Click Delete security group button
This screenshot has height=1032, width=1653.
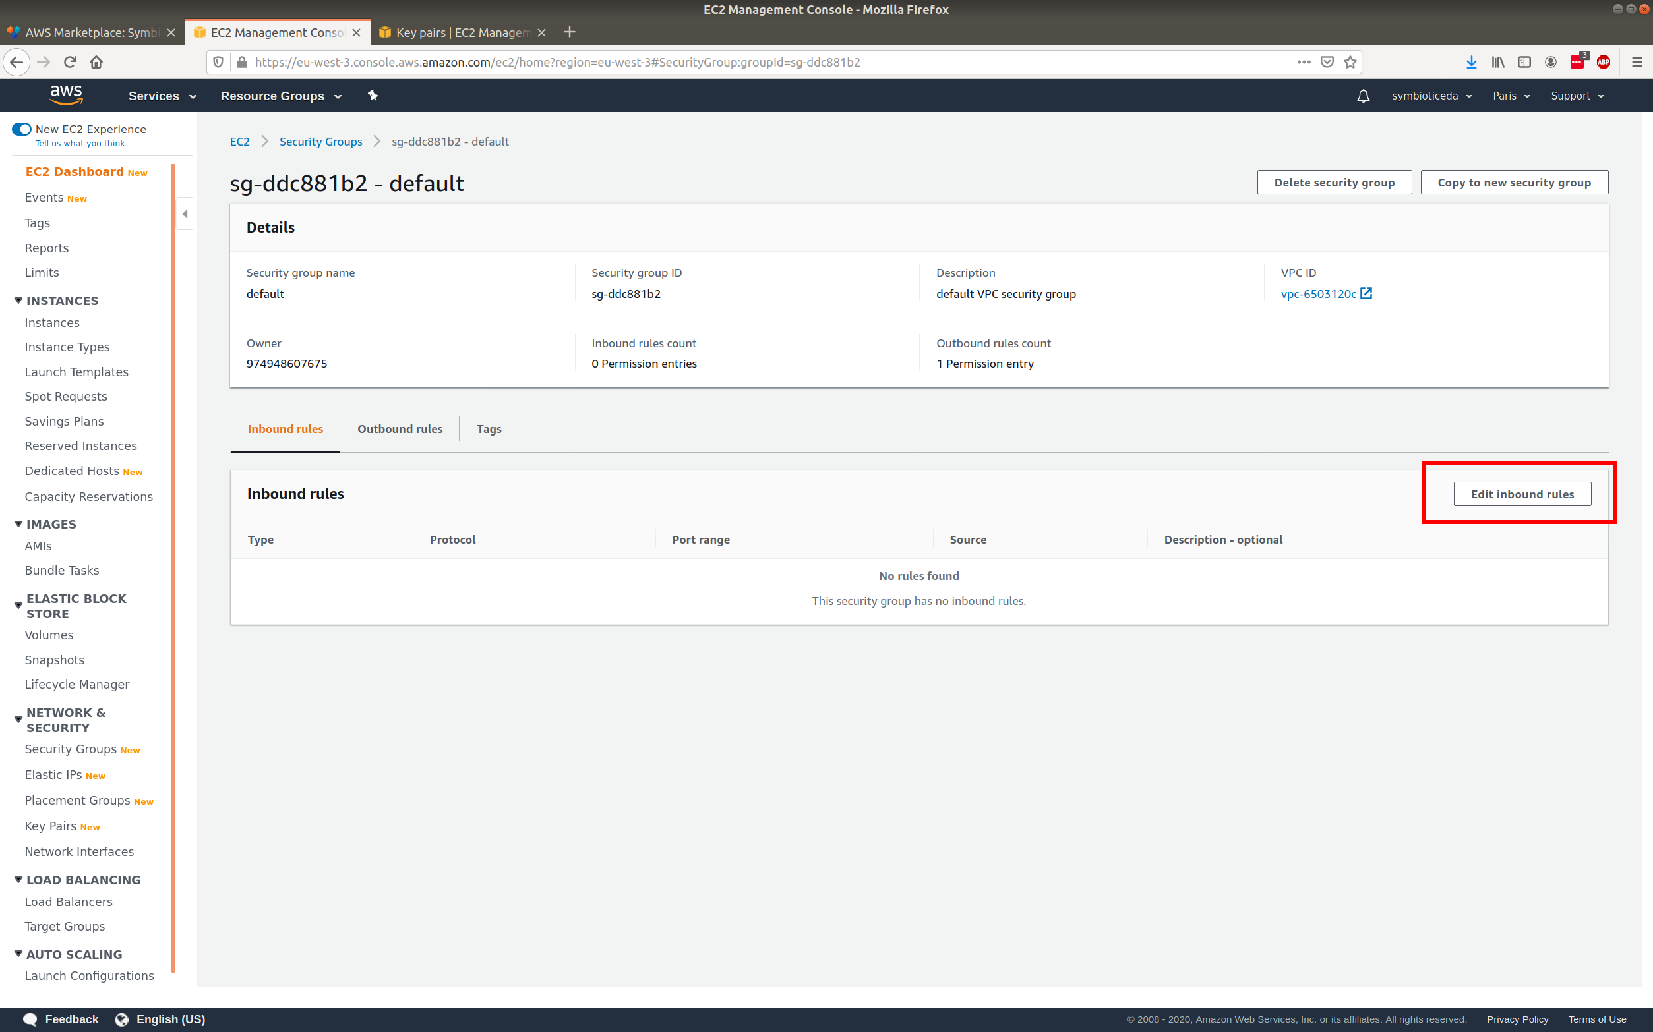click(1334, 183)
